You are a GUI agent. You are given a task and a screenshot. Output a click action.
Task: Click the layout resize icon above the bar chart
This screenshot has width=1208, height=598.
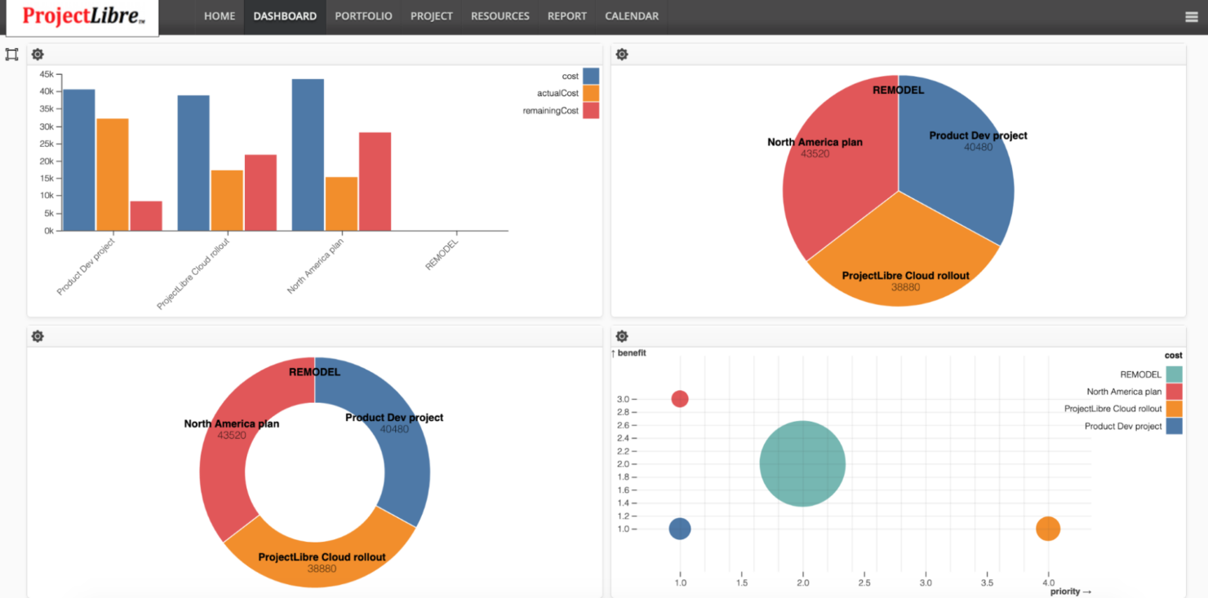coord(11,53)
